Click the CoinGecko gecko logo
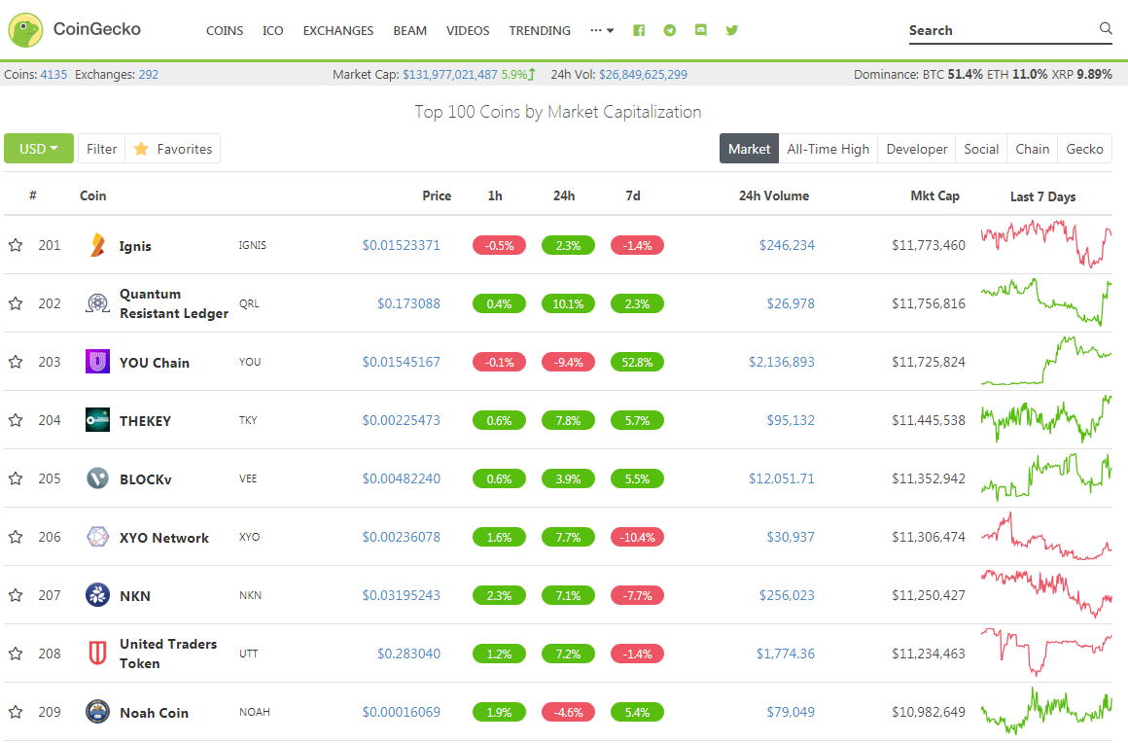The image size is (1128, 743). click(x=25, y=30)
